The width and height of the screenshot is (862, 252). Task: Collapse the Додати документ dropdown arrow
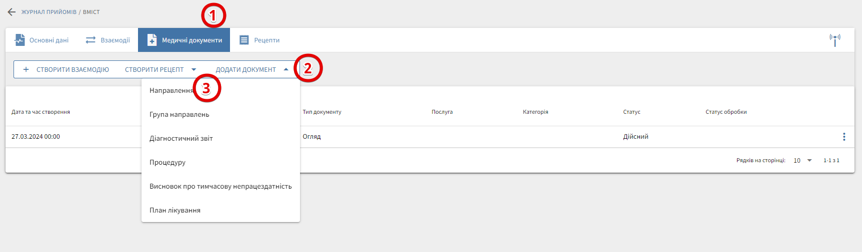[x=286, y=70]
